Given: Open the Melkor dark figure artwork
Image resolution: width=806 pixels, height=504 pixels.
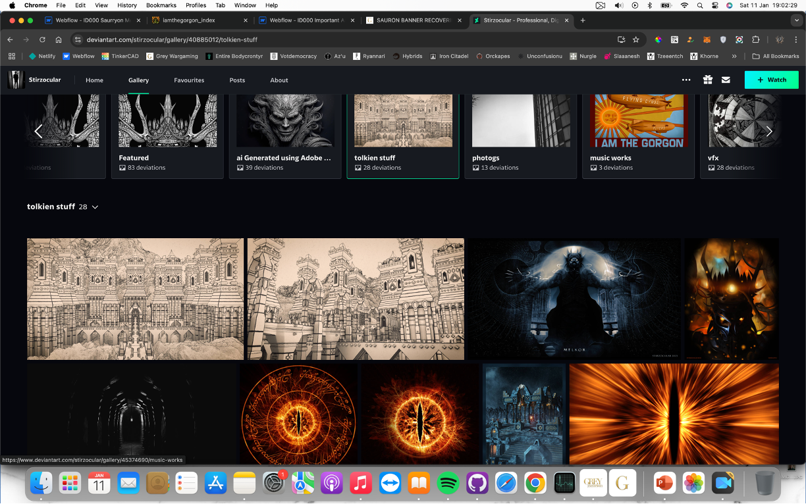Looking at the screenshot, I should pyautogui.click(x=574, y=299).
